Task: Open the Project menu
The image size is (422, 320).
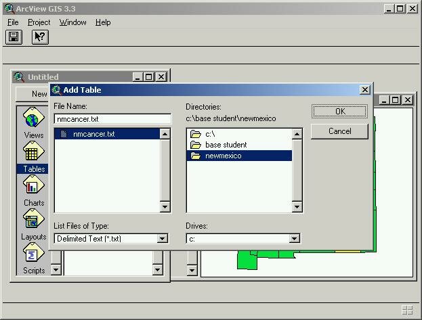Action: [39, 22]
